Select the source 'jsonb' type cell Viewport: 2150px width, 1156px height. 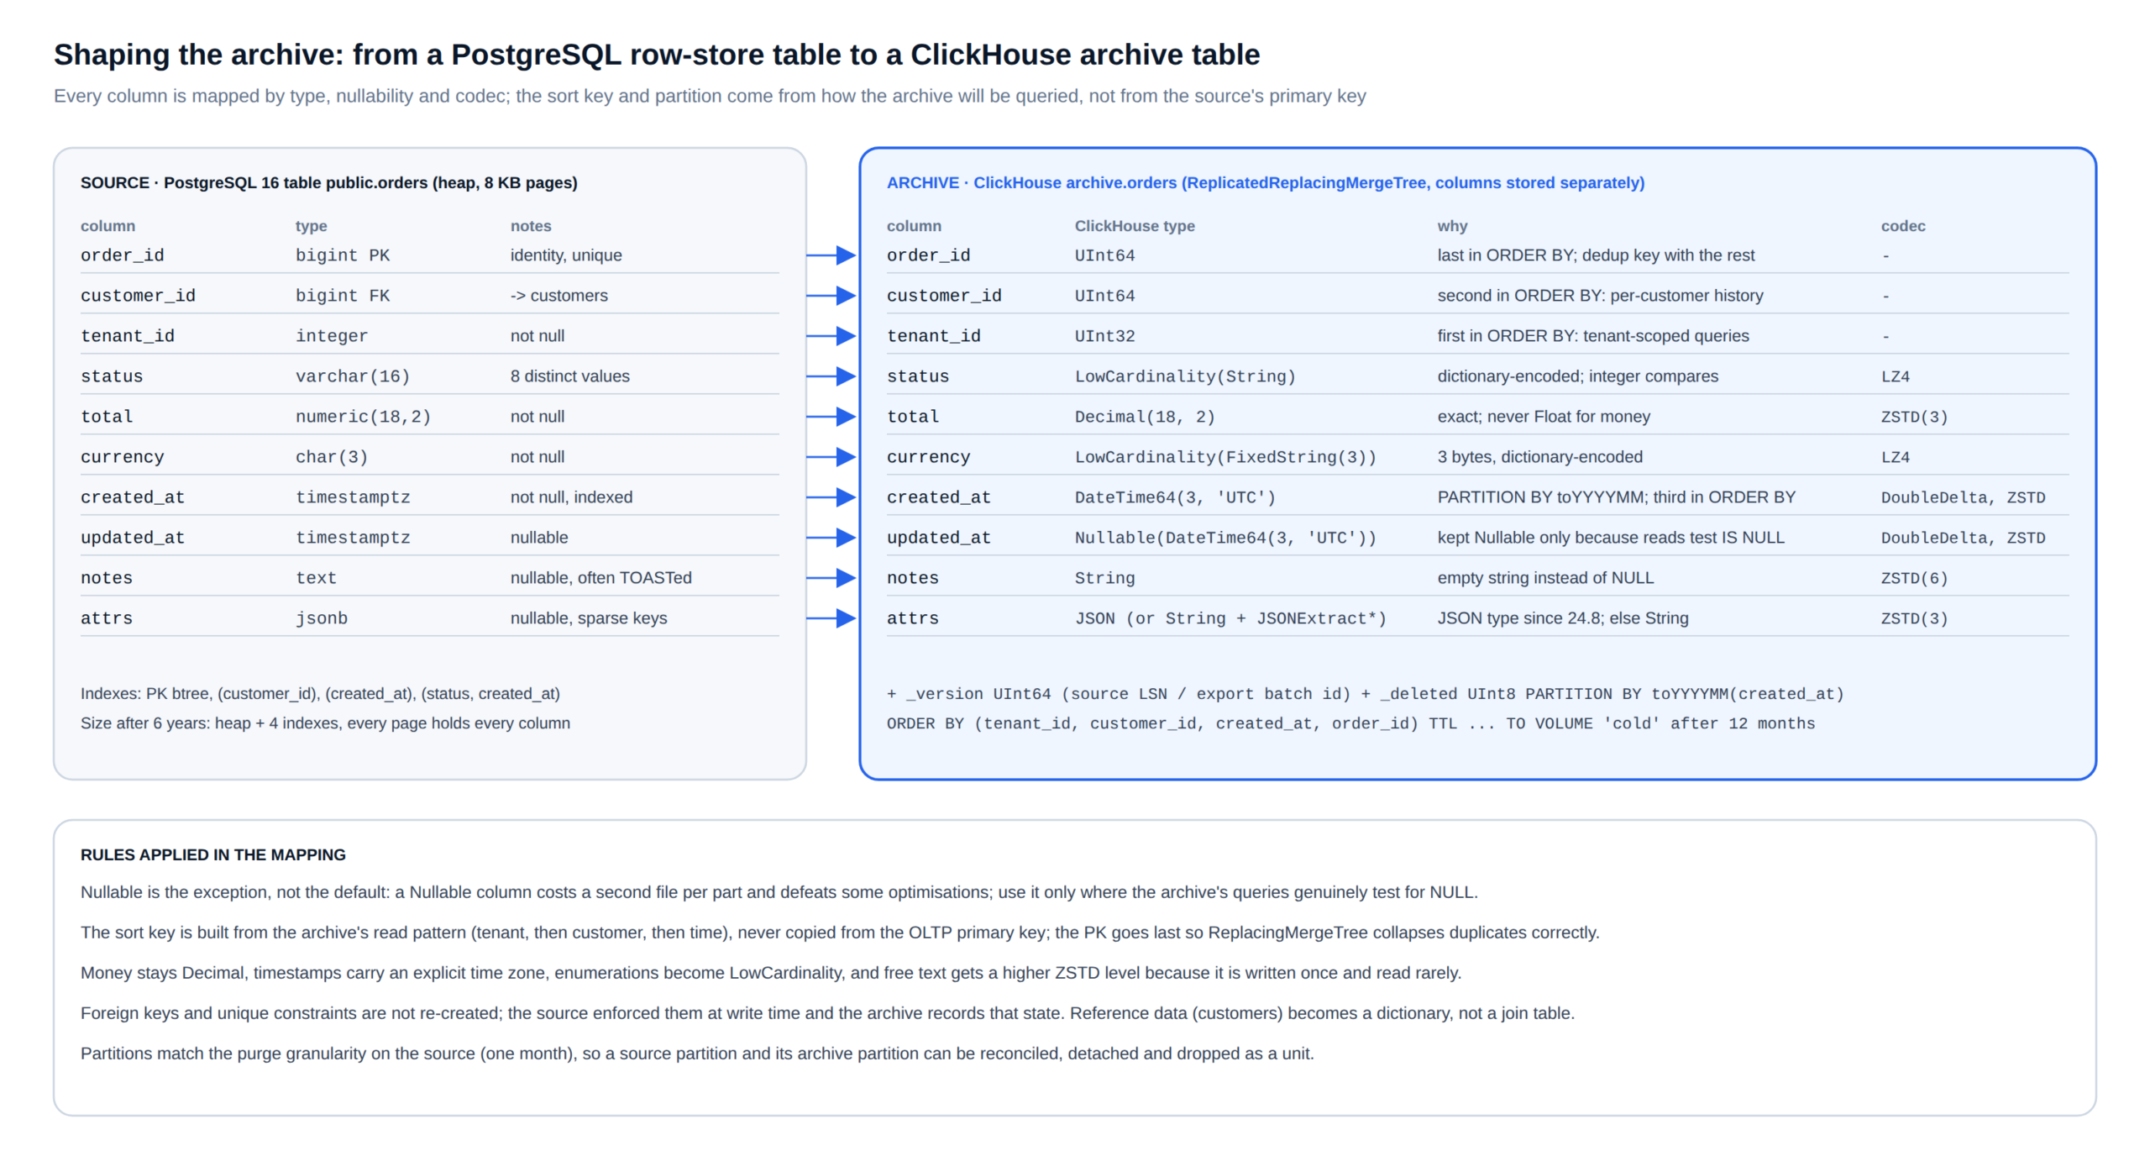[x=321, y=618]
